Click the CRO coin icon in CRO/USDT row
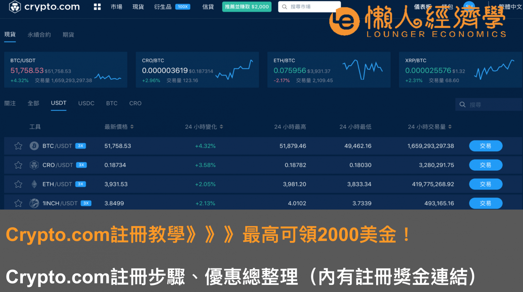523x292 pixels. 34,165
